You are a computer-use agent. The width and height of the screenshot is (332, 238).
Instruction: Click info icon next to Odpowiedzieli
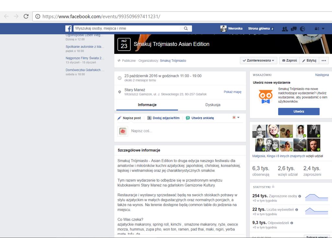(x=292, y=223)
